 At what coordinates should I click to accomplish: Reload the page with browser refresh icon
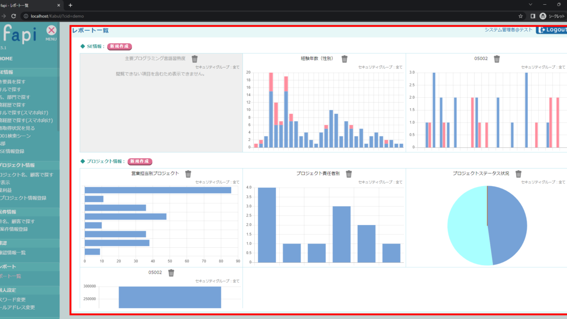13,16
